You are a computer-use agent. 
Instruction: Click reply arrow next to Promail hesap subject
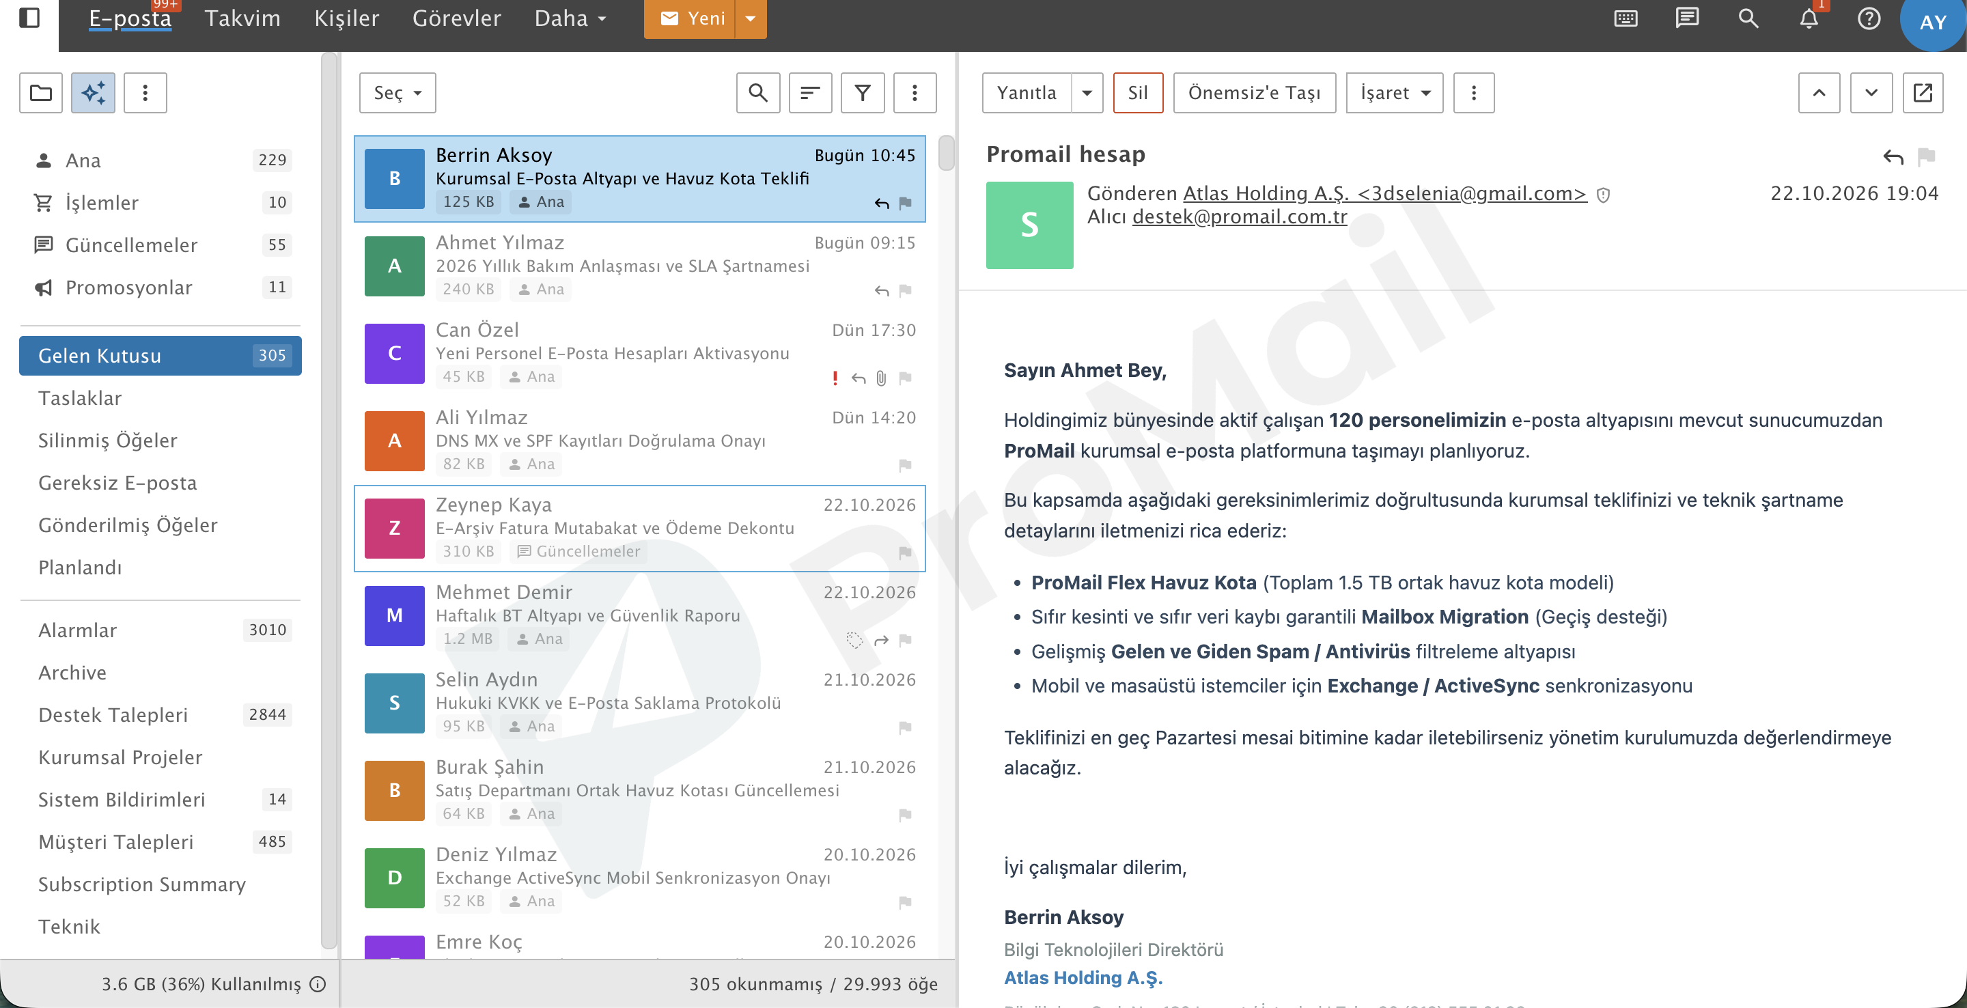point(1893,156)
